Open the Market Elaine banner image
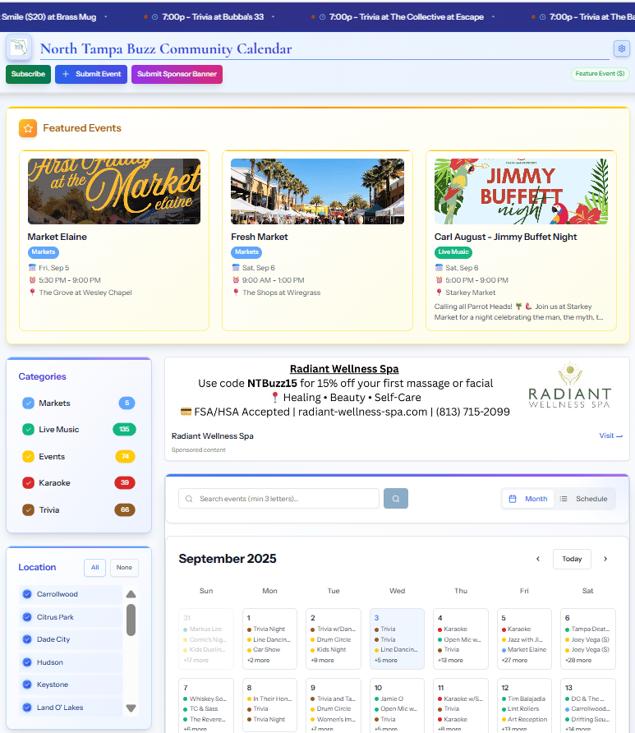 pyautogui.click(x=114, y=191)
